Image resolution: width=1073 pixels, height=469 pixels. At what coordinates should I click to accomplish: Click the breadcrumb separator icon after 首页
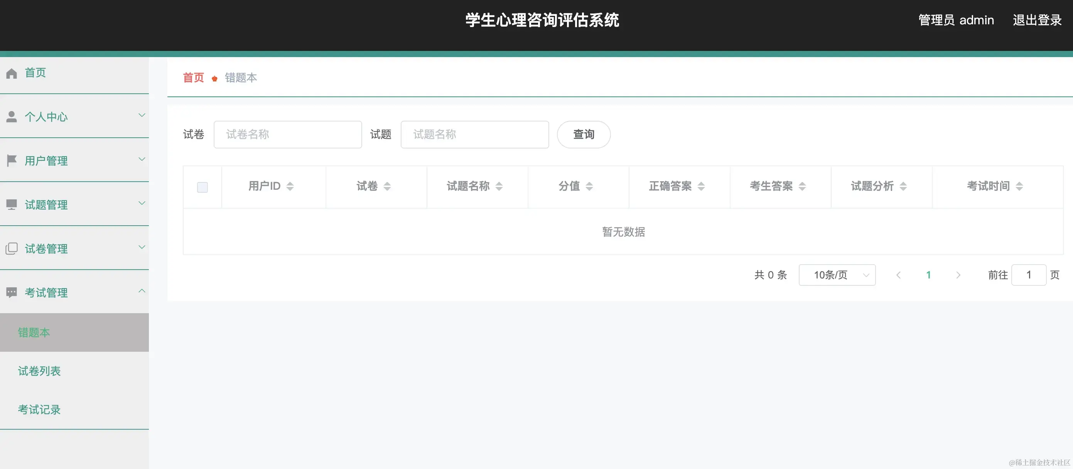coord(214,78)
